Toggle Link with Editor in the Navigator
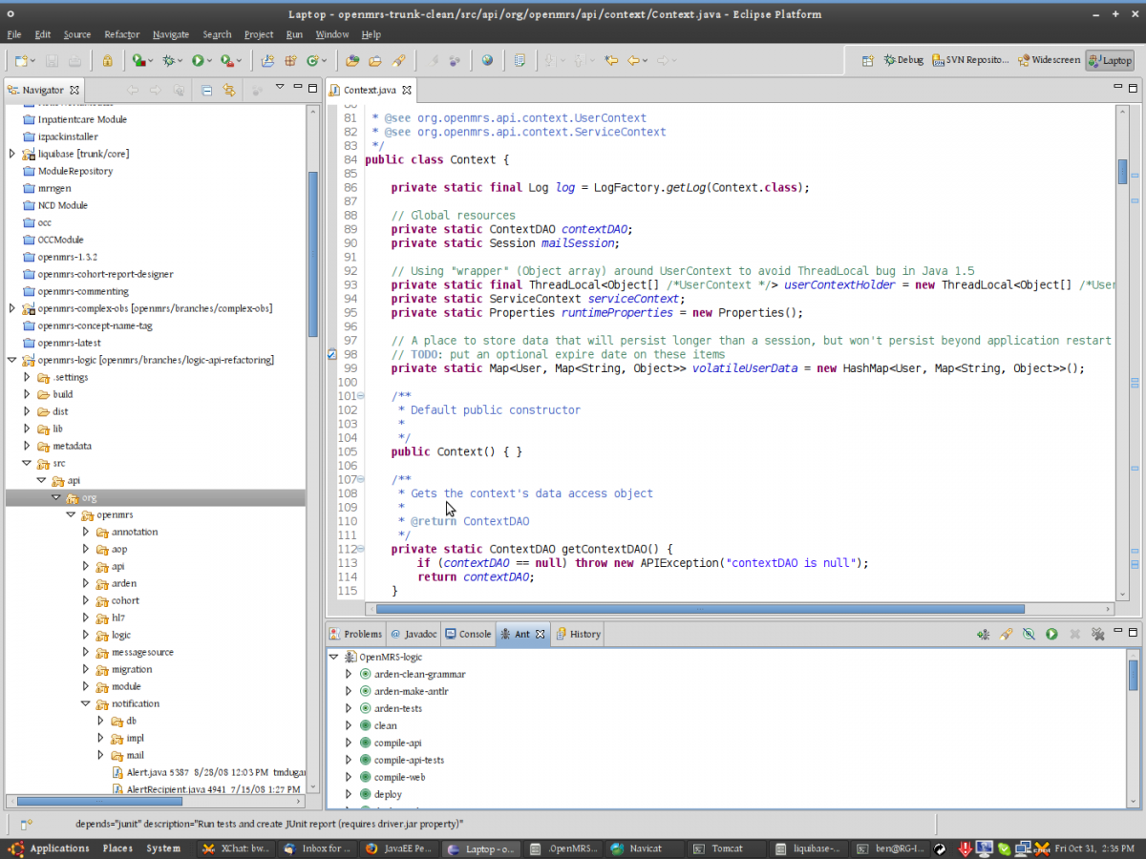Viewport: 1146px width, 859px height. point(228,90)
